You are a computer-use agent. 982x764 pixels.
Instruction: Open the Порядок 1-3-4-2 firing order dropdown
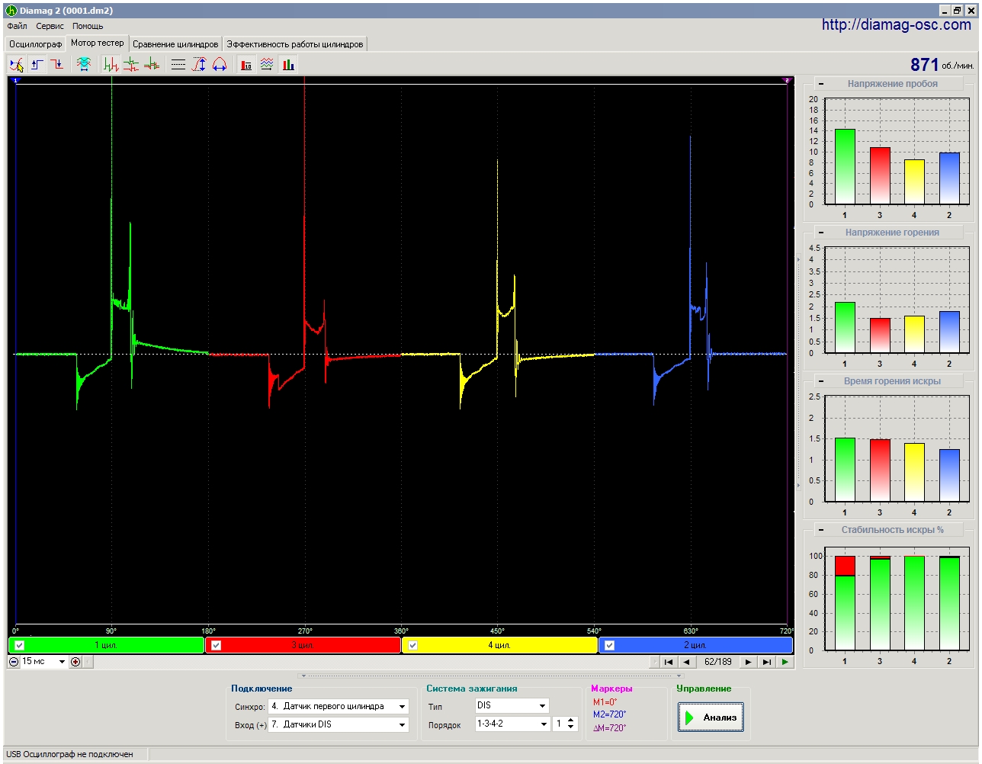coord(544,724)
